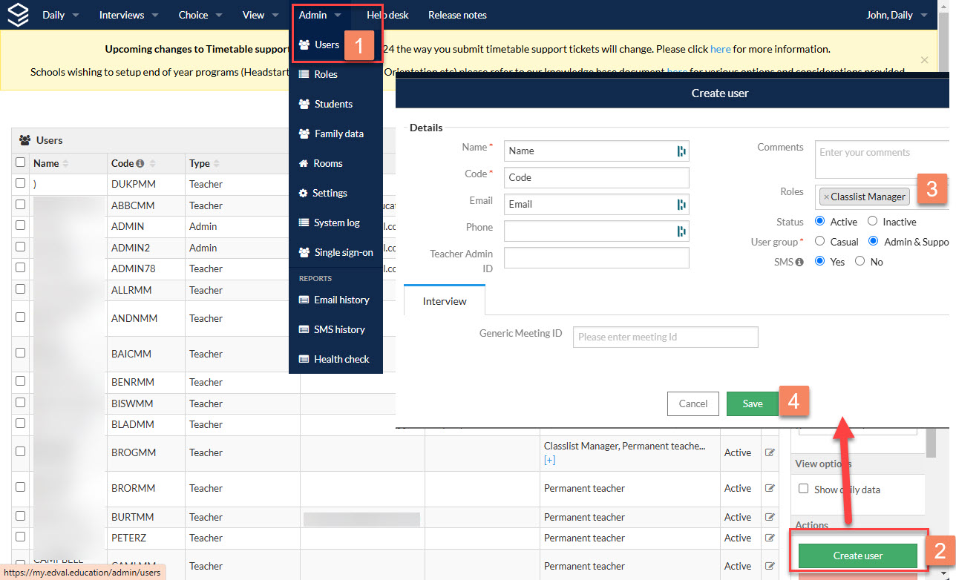Open the Interviews dropdown menu
Viewport: 956px width, 580px height.
(128, 15)
